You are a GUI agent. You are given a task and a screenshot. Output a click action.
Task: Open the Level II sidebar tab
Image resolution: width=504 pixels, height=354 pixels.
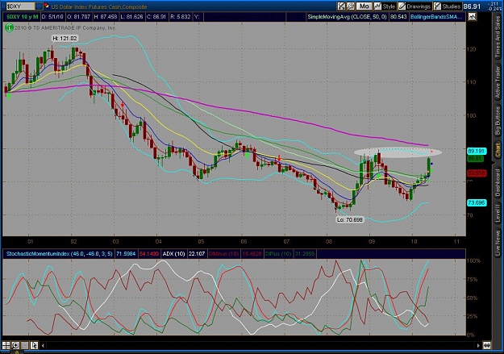pos(498,213)
